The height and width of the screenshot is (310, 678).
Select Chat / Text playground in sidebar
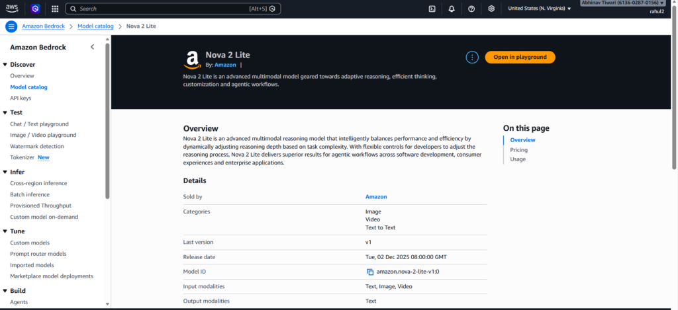click(39, 124)
